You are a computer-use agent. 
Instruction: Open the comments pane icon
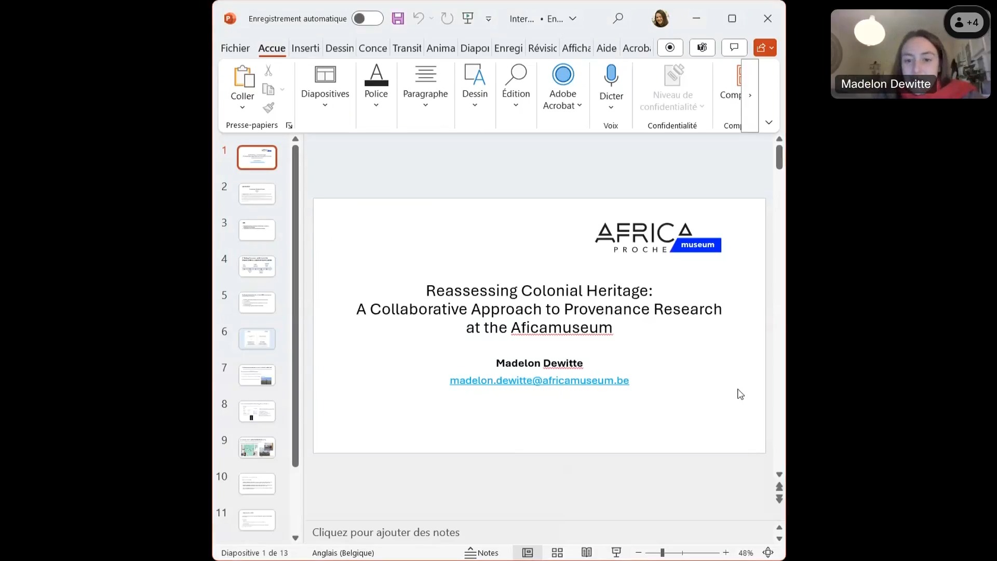tap(734, 48)
